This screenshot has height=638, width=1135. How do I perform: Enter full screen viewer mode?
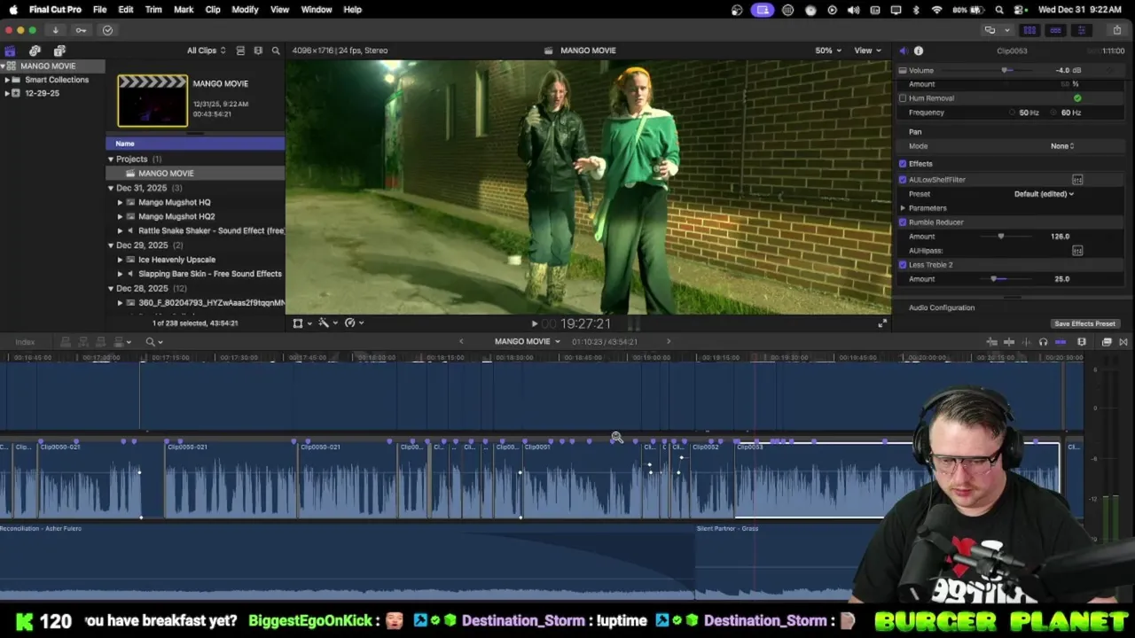881,323
